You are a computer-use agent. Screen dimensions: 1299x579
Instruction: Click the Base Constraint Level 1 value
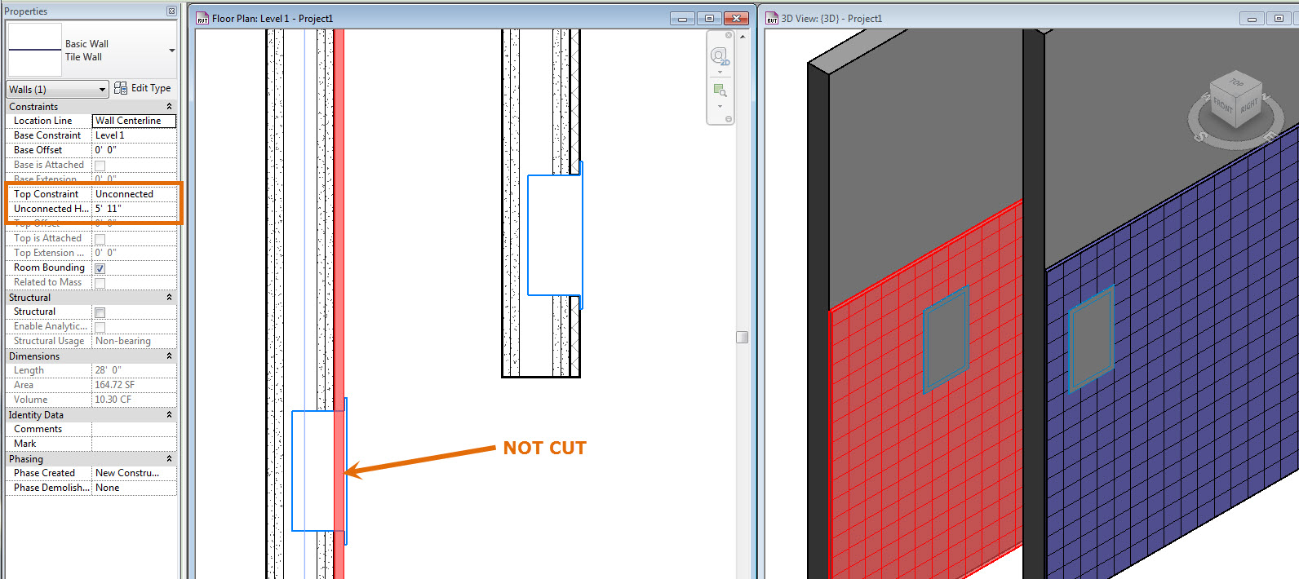134,135
